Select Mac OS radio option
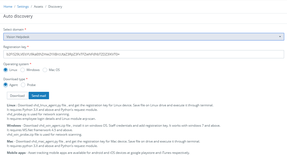The width and height of the screenshot is (287, 157). click(45, 70)
